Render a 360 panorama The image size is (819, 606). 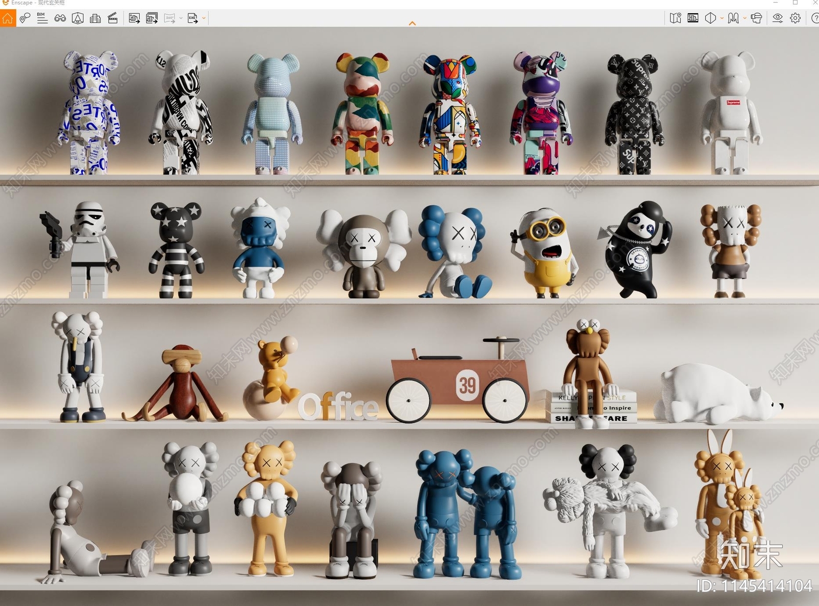tap(169, 18)
